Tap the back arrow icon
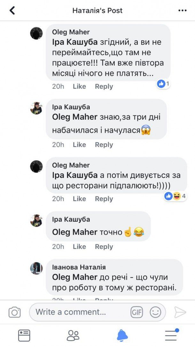 pos(12,11)
